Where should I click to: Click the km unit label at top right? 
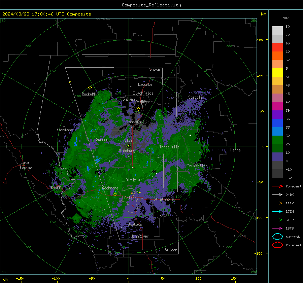click(263, 14)
